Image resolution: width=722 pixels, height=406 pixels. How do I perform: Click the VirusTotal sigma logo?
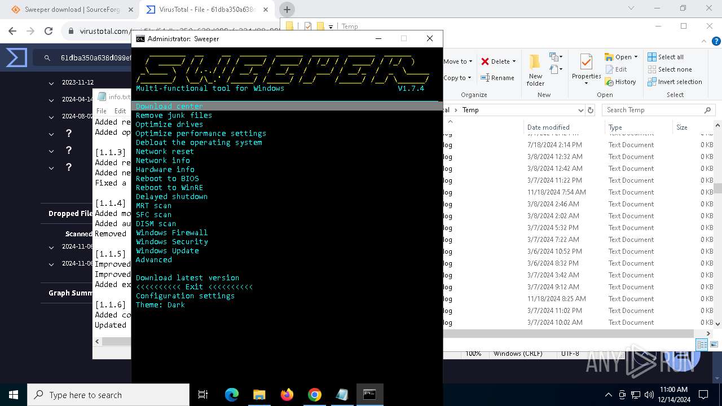(16, 58)
